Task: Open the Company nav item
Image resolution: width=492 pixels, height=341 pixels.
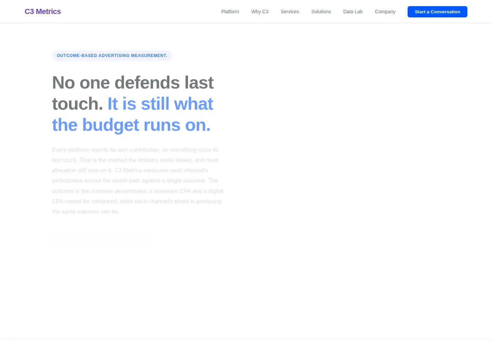Action: 385,12
